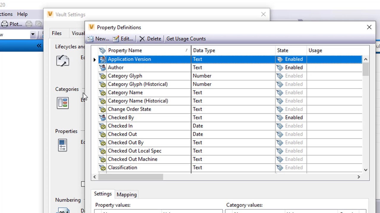The image size is (380, 213).
Task: Click the Checked Out Machine row icon
Action: coord(102,159)
